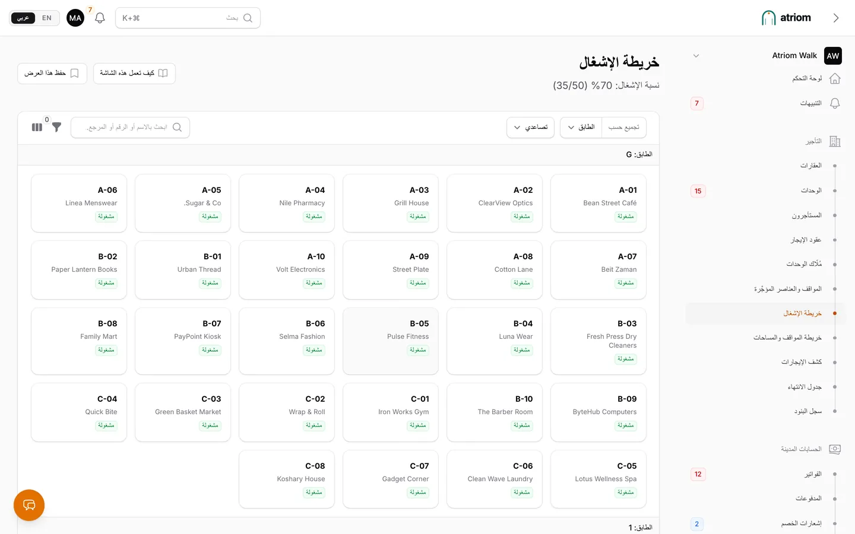Open the تصاعدي sort order dropdown
The width and height of the screenshot is (855, 534).
(x=531, y=127)
